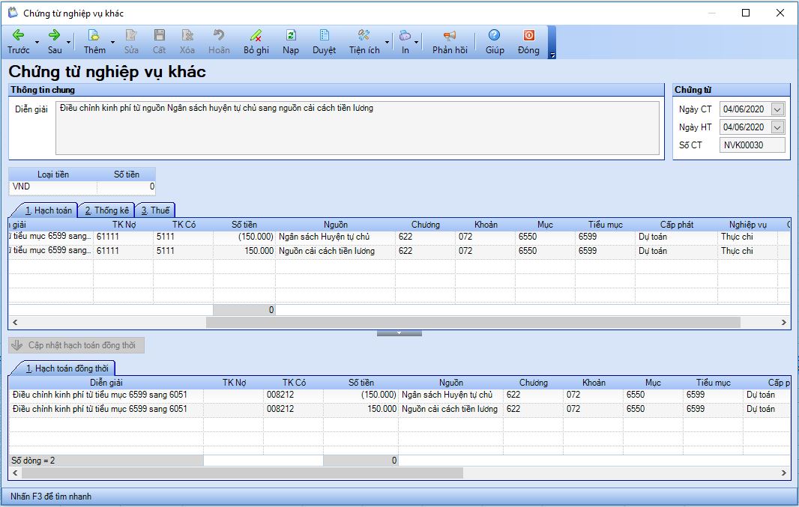Collapse the panel splitter arrow
Image resolution: width=799 pixels, height=507 pixels.
(399, 333)
